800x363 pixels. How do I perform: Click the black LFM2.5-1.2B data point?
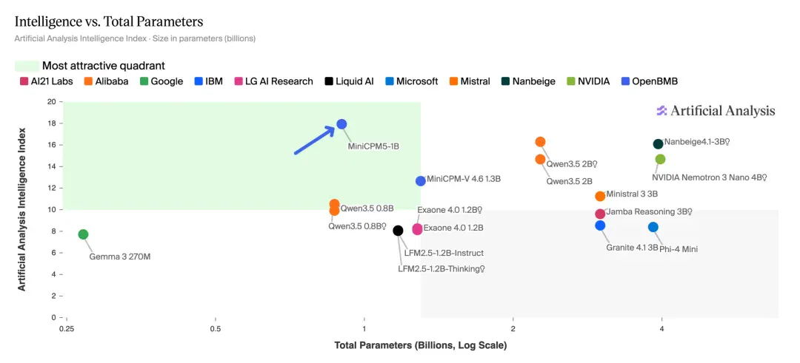[398, 231]
